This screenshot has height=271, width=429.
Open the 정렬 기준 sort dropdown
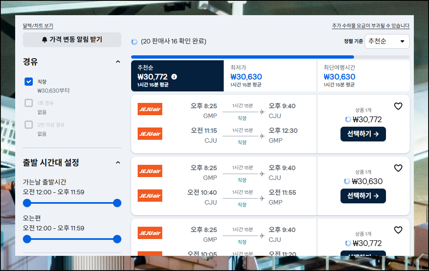pyautogui.click(x=387, y=41)
